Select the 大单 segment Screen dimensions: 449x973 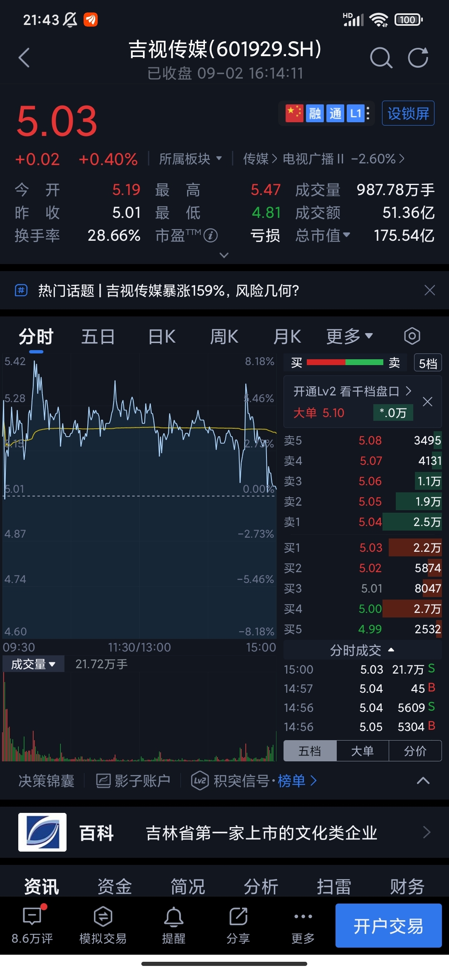coord(363,751)
